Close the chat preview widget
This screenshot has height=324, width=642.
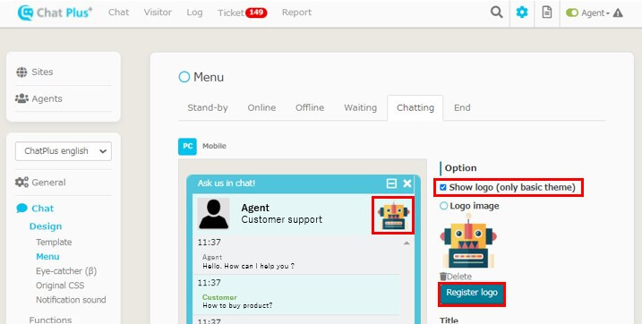(407, 183)
